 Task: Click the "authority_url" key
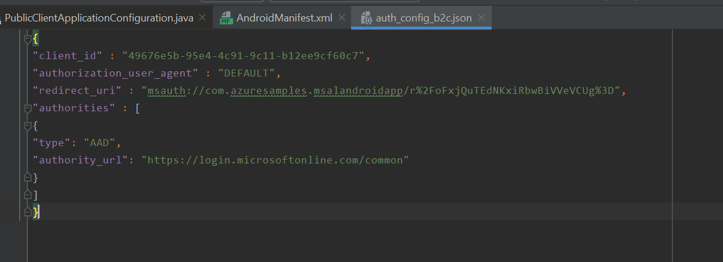click(80, 160)
